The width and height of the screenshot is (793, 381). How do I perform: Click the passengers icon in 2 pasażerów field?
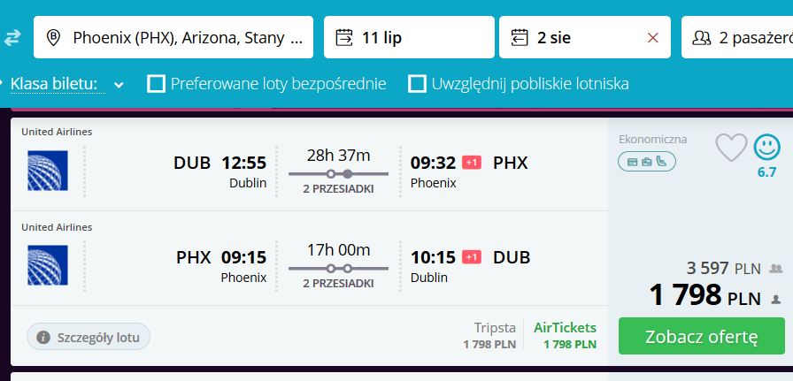click(x=702, y=38)
